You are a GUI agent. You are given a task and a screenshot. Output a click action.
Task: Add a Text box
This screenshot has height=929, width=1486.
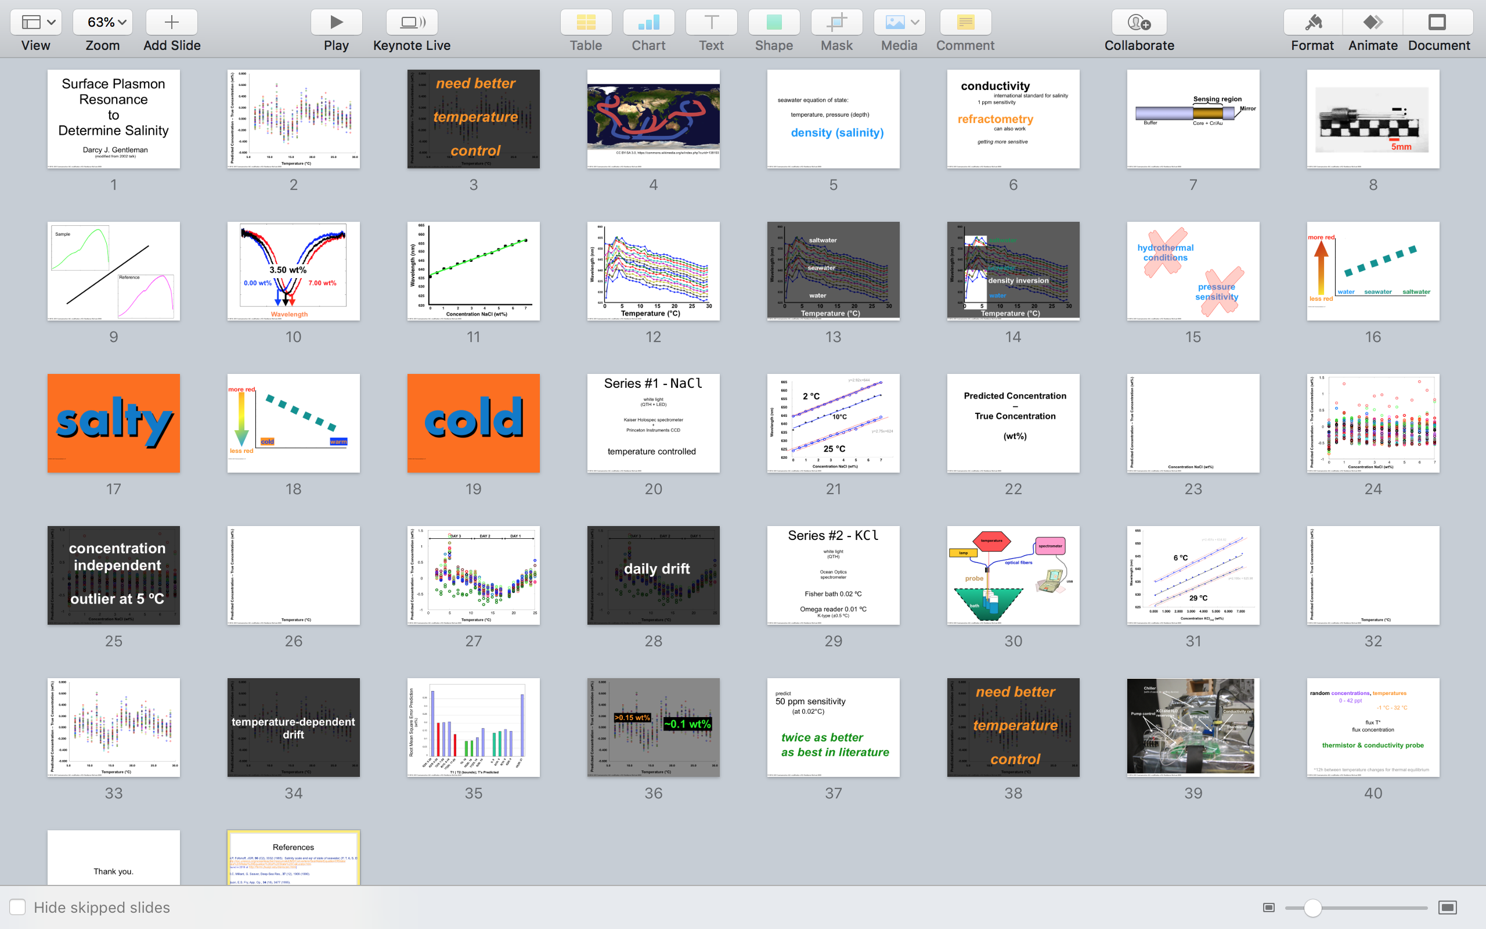[711, 23]
